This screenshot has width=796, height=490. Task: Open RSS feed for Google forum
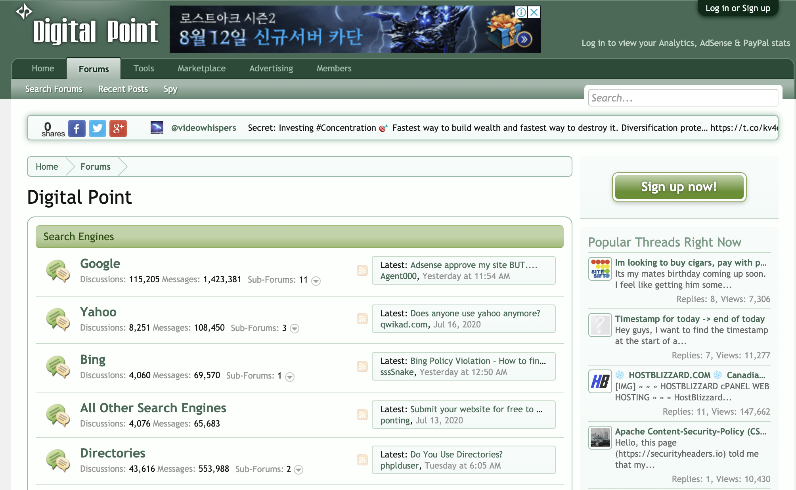tap(362, 270)
